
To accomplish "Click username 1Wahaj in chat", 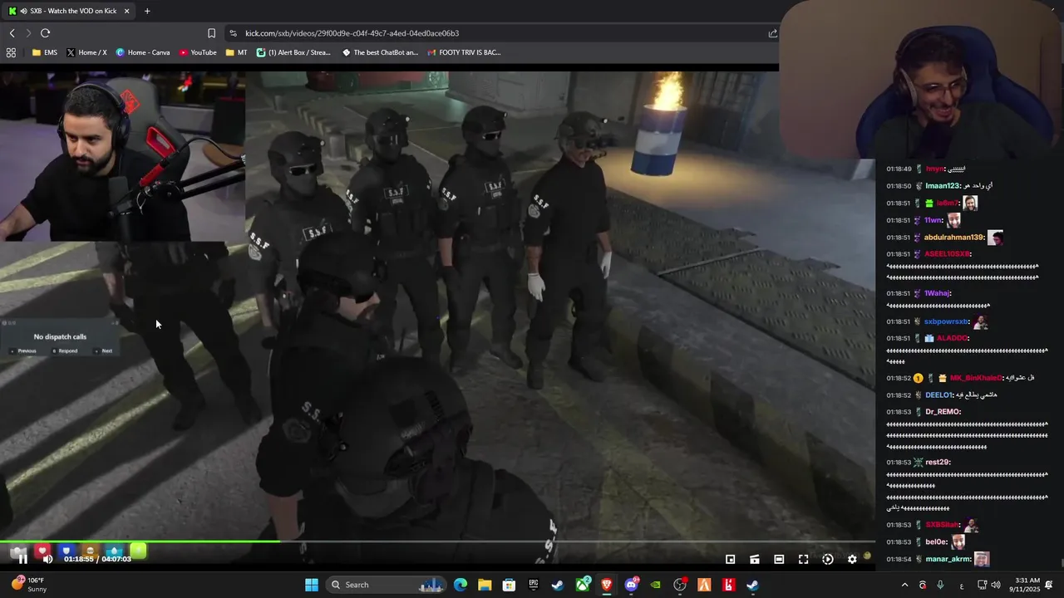I will tap(937, 293).
